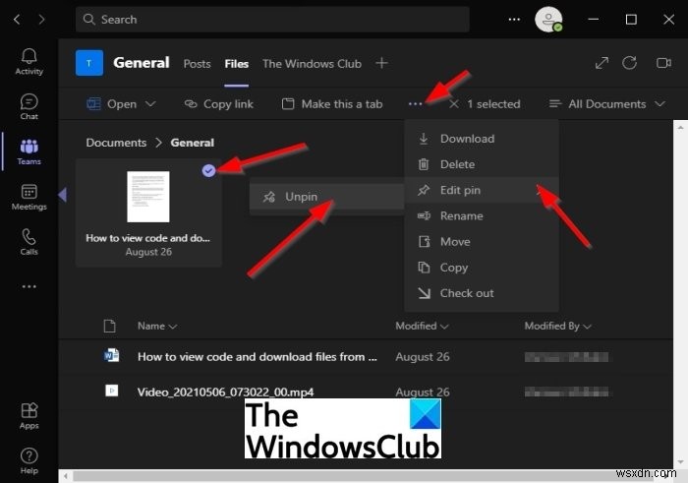Open the Calls phone icon
Screen dimensions: 688x483
pyautogui.click(x=29, y=242)
